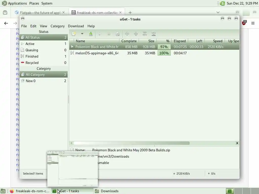Open the Download menu in uGet
Viewport: 259px width, 194px height.
(x=76, y=26)
